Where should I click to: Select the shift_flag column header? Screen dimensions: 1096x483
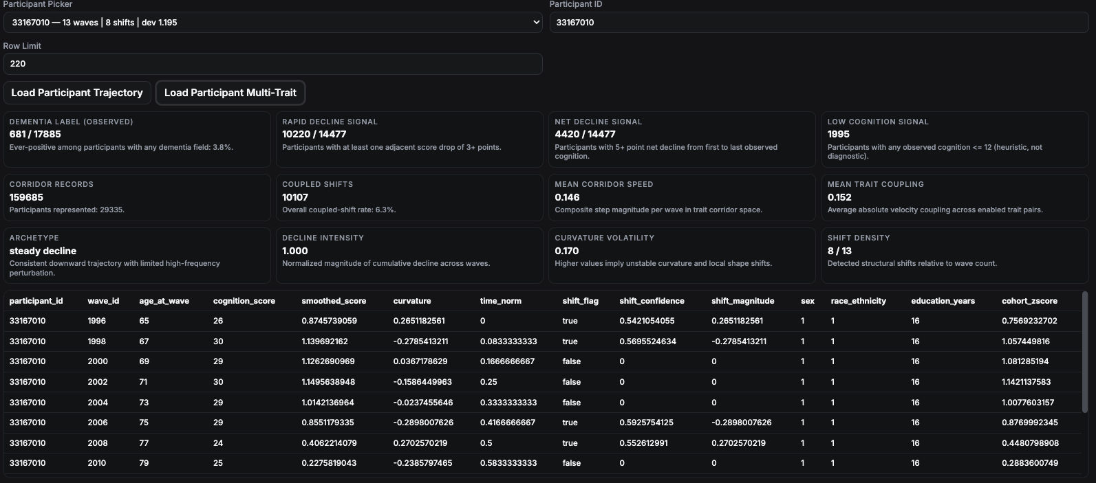pos(580,301)
